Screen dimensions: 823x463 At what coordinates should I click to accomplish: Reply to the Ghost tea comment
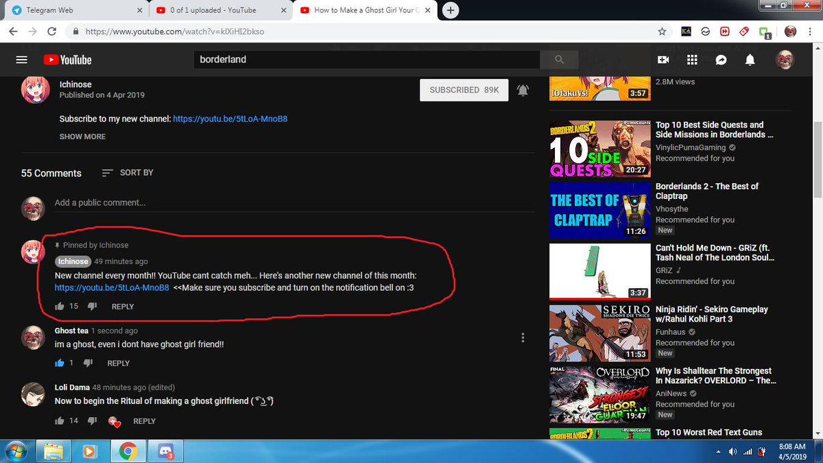point(118,364)
